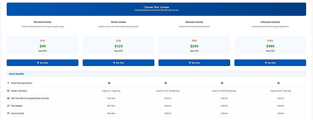Click the Great Benefits section header
This screenshot has width=313, height=120.
[156, 74]
